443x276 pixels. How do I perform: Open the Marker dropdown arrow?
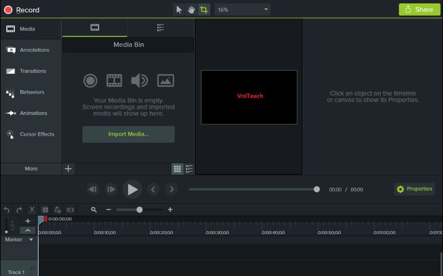pyautogui.click(x=31, y=240)
